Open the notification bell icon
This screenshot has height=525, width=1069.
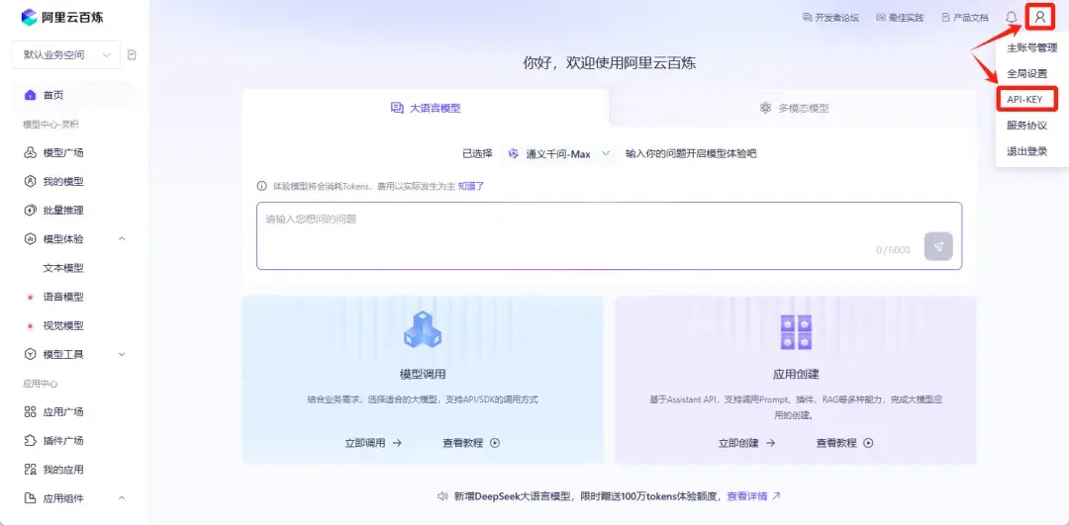(x=1011, y=17)
